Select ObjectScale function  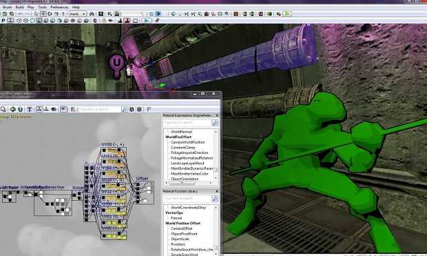point(180,239)
